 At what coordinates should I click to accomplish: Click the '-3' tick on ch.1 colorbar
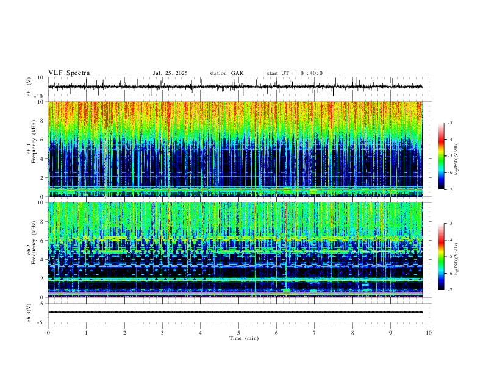pyautogui.click(x=449, y=123)
